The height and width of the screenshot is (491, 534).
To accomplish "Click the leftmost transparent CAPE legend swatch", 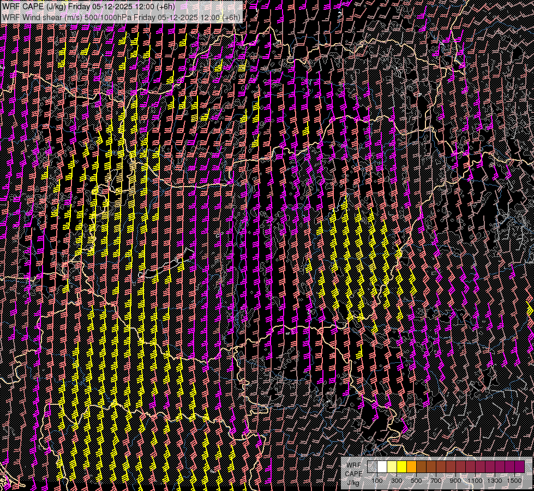I will 373,466.
